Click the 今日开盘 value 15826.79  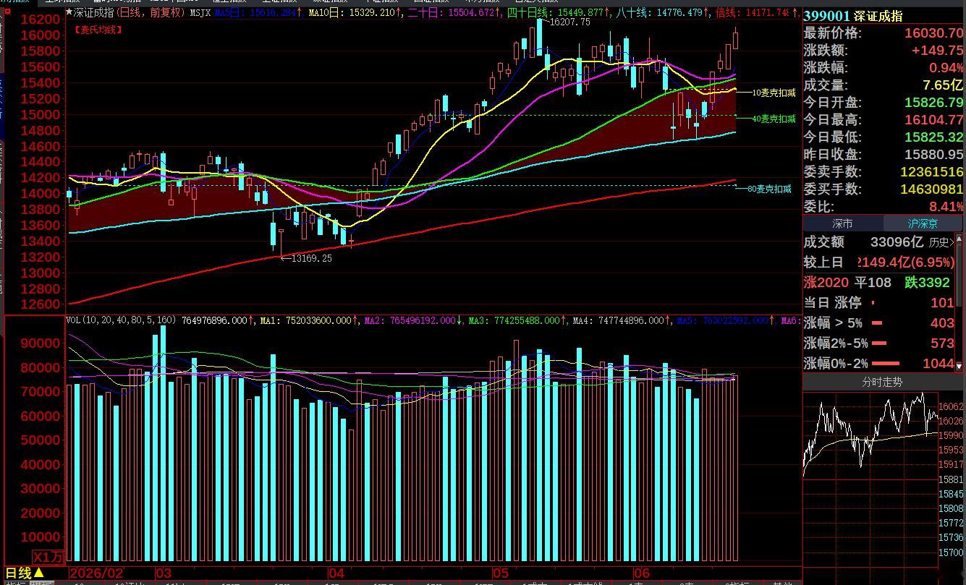934,103
